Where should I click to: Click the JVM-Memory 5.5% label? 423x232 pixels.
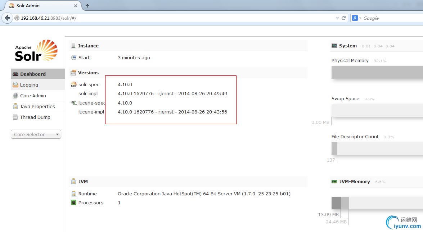click(380, 182)
